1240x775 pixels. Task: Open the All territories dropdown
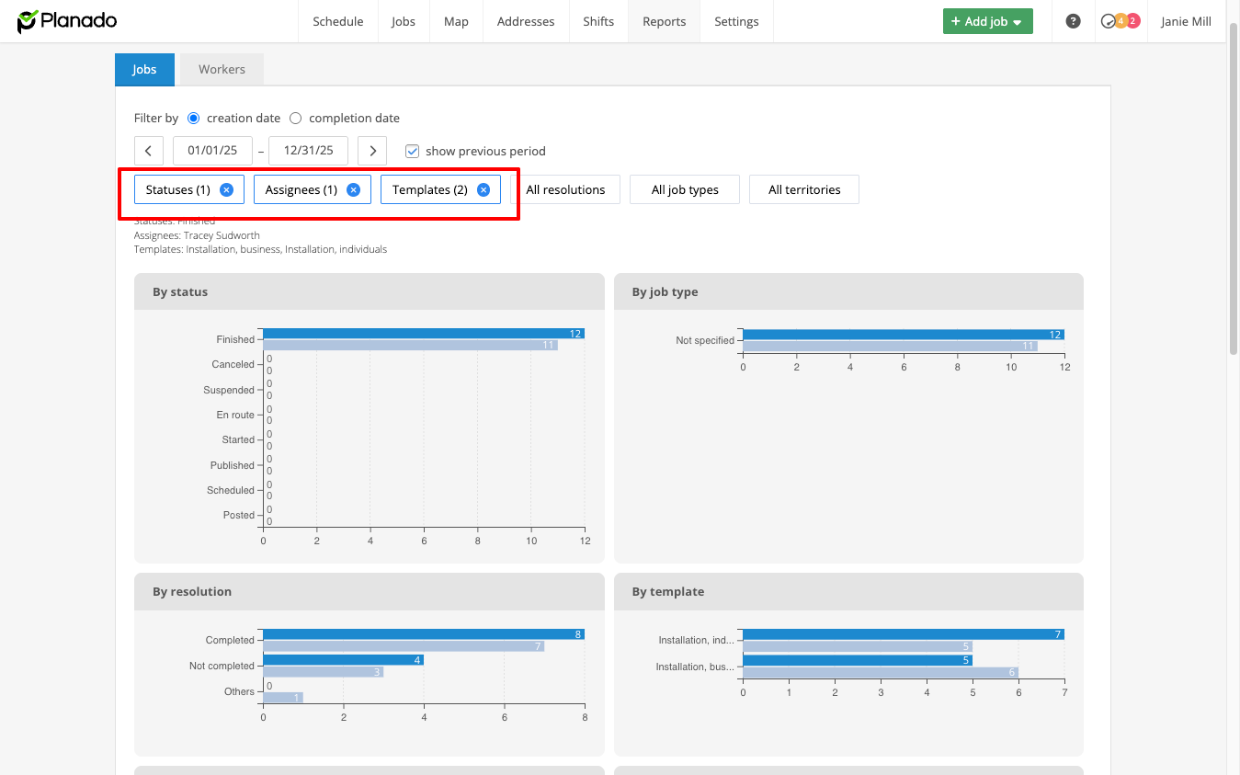click(804, 189)
